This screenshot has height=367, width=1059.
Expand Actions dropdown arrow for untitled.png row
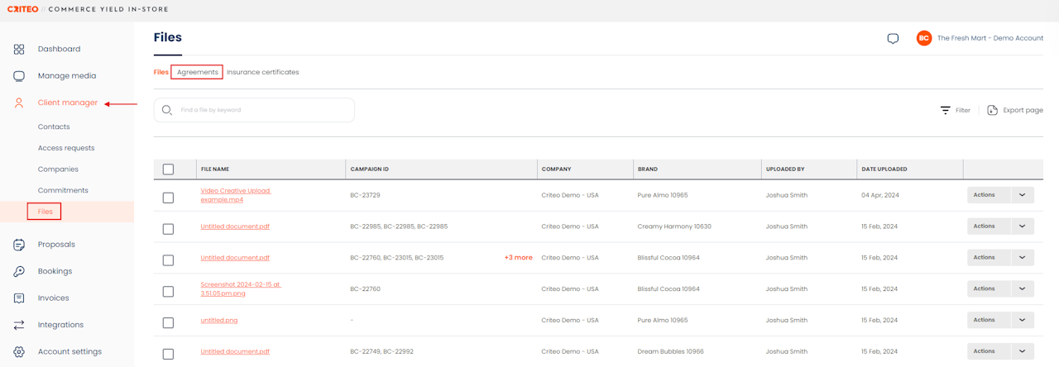[x=1022, y=320]
